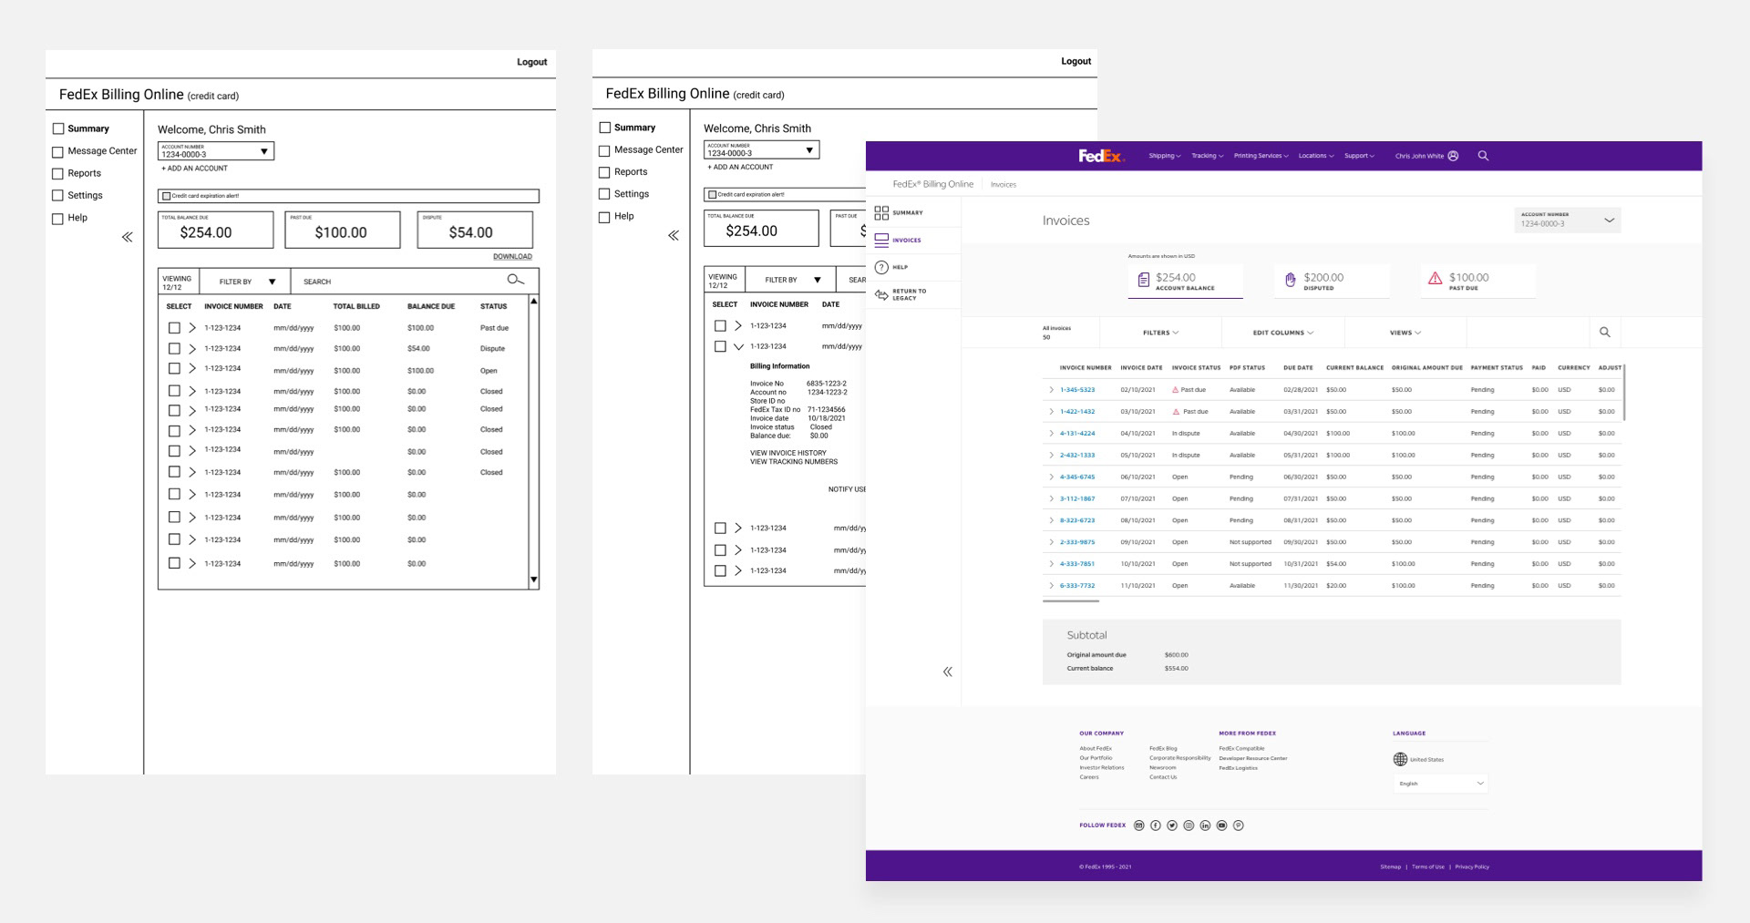
Task: Select the $254.00 Account Balance document icon
Action: [1143, 281]
